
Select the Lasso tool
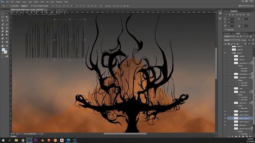[3, 17]
